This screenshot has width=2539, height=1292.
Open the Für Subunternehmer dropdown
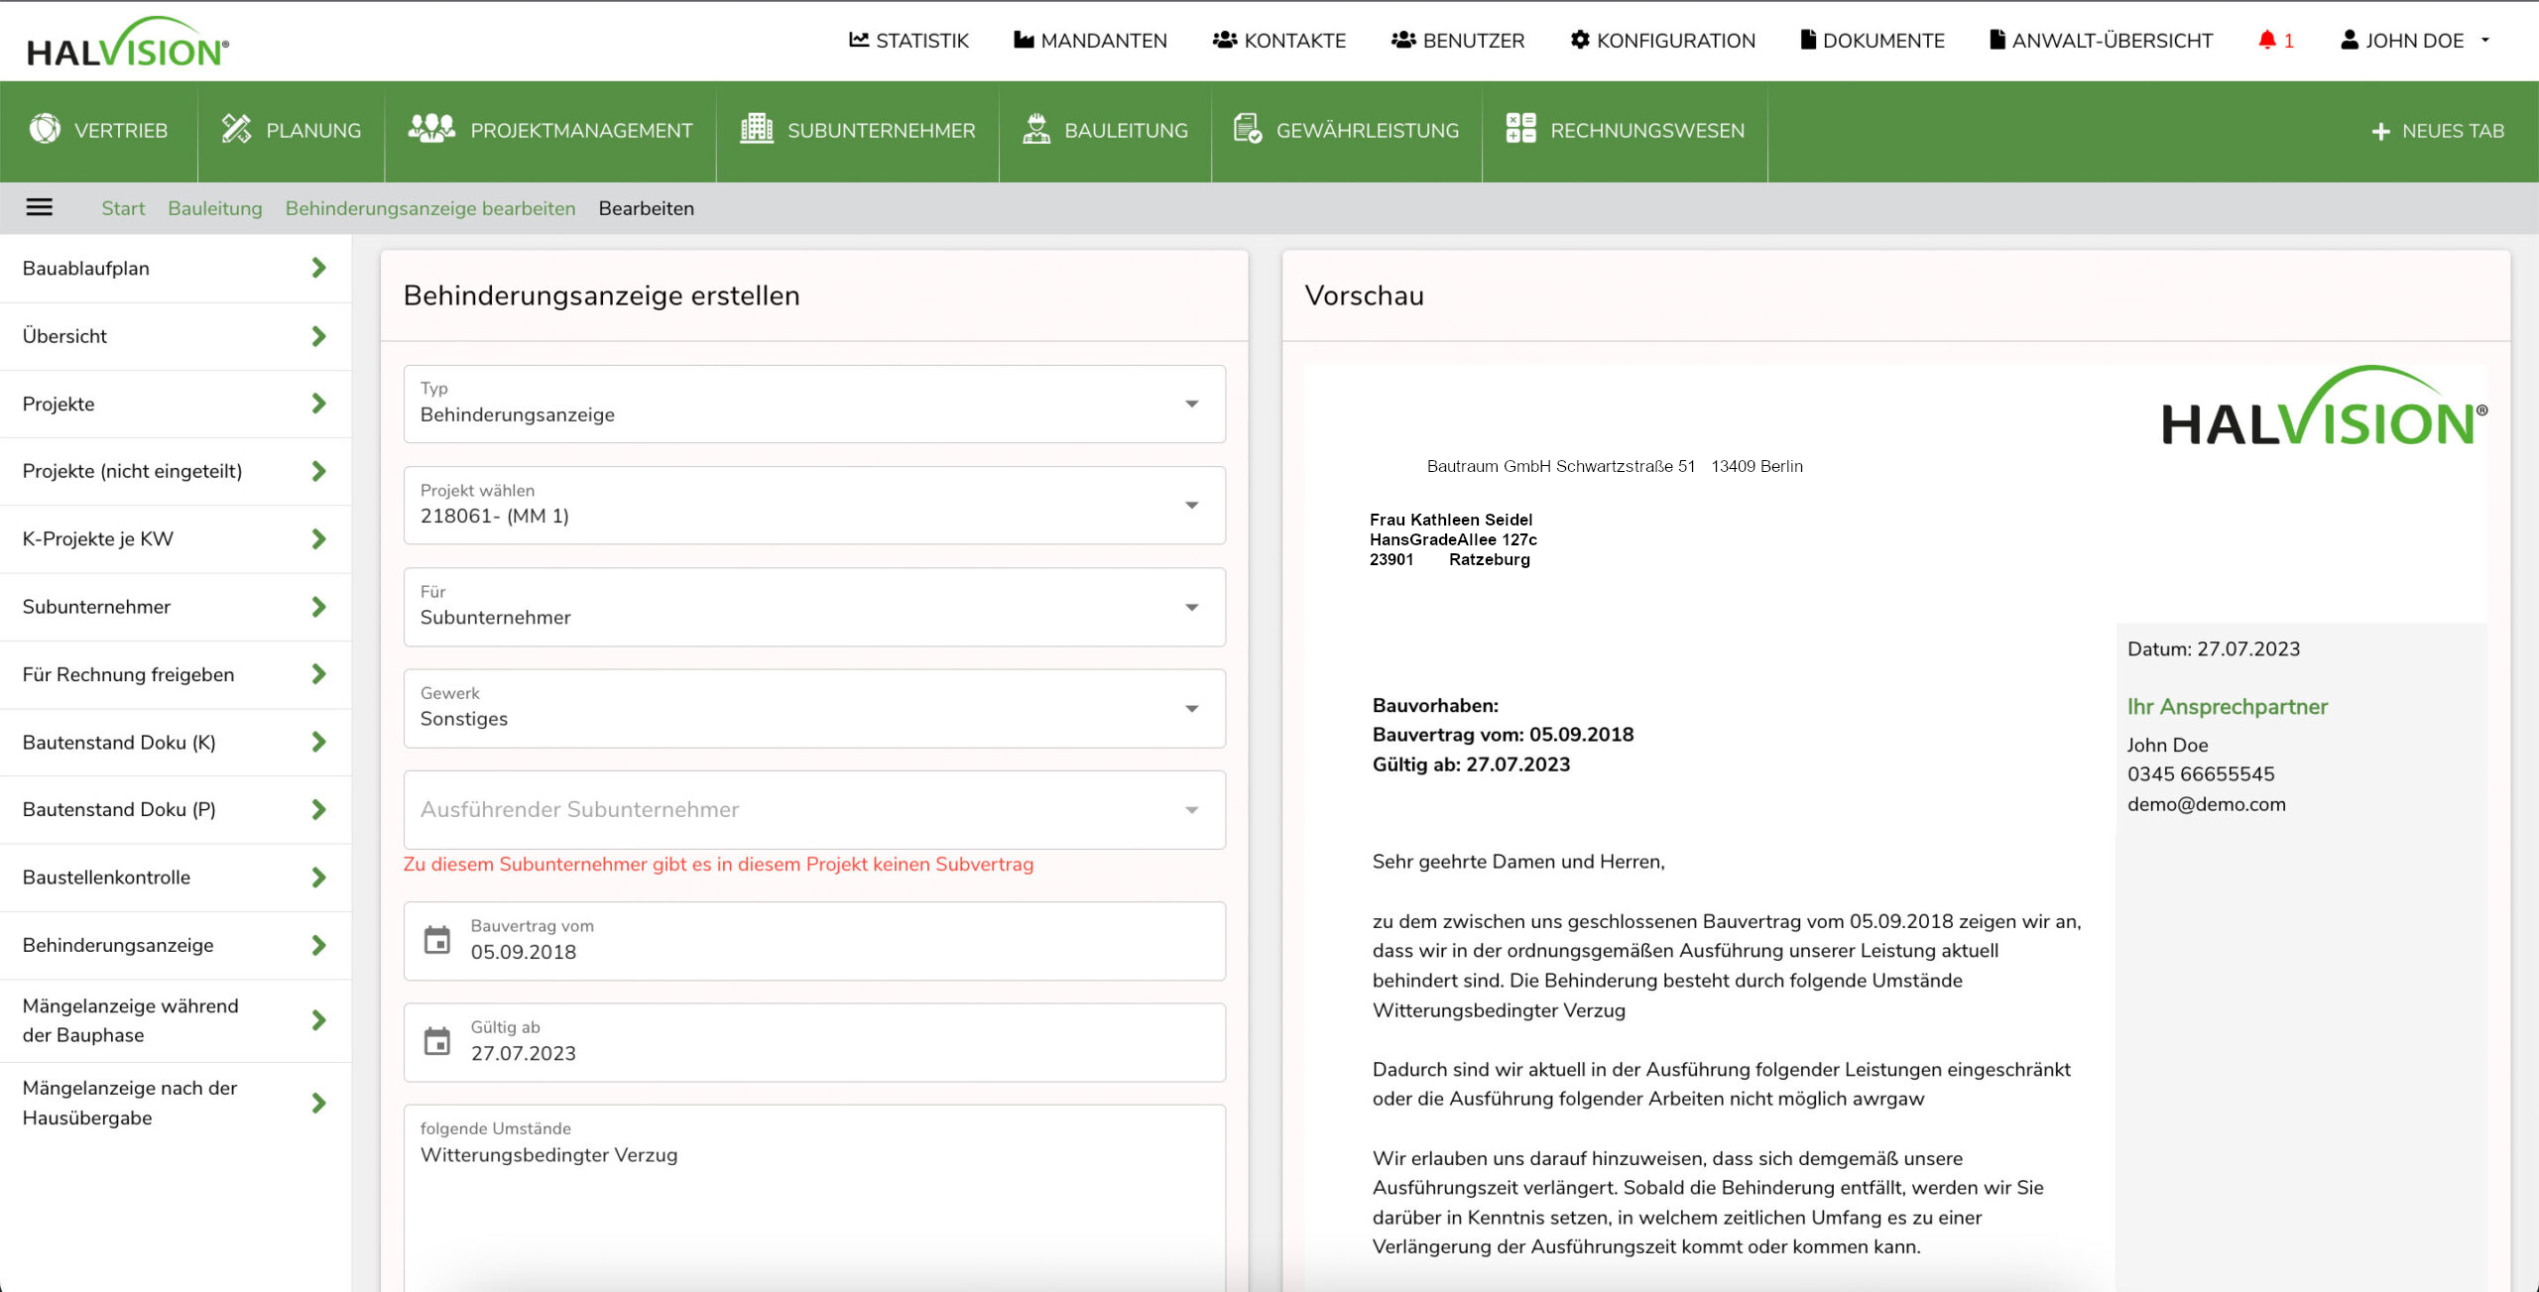814,607
